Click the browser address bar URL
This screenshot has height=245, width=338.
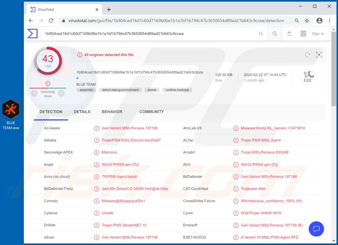click(176, 20)
